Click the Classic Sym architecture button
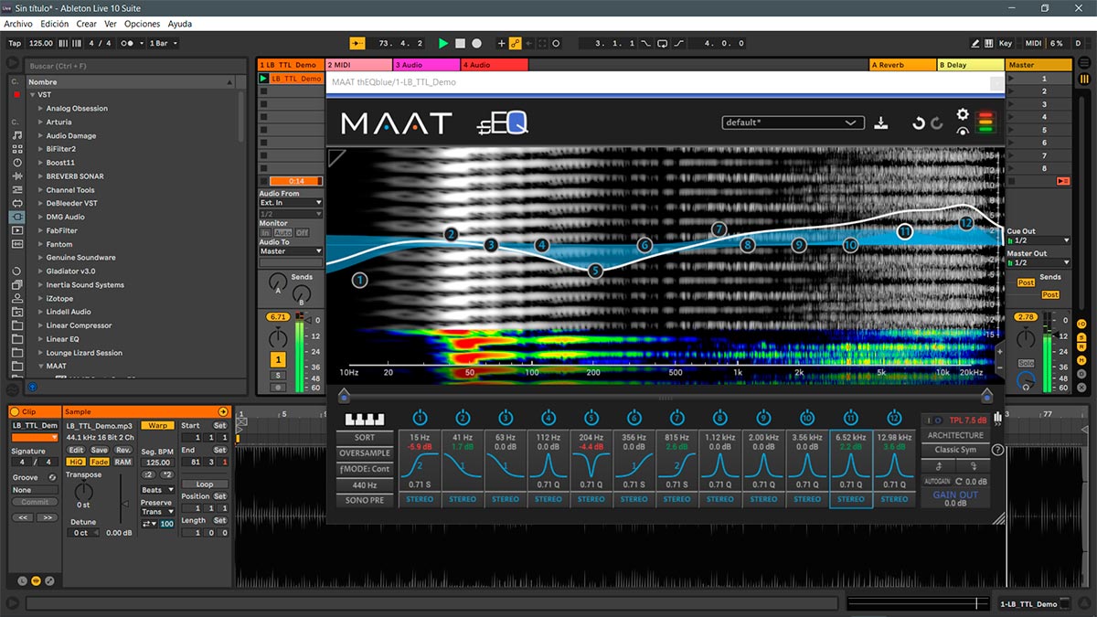The image size is (1097, 617). click(955, 450)
